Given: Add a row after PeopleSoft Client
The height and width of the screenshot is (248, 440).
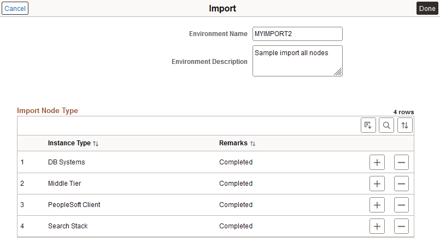Looking at the screenshot, I should pyautogui.click(x=377, y=205).
